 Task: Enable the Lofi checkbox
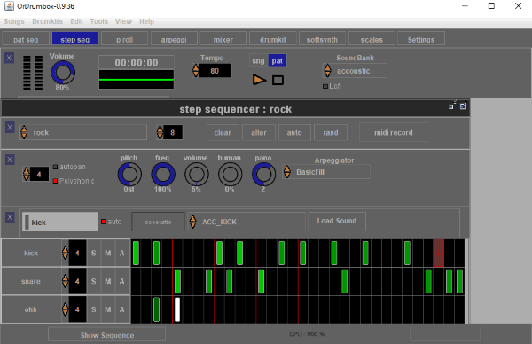click(325, 86)
